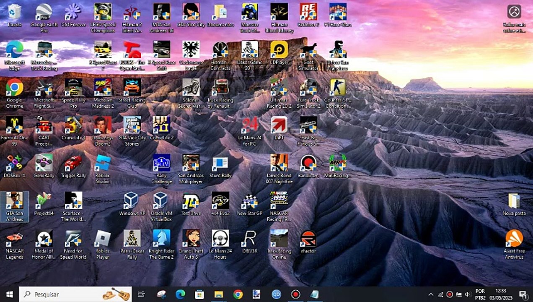Open the clock showing 12:33
The image size is (533, 302).
click(501, 294)
